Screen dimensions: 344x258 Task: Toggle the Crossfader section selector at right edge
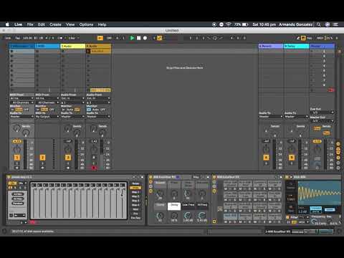click(338, 168)
